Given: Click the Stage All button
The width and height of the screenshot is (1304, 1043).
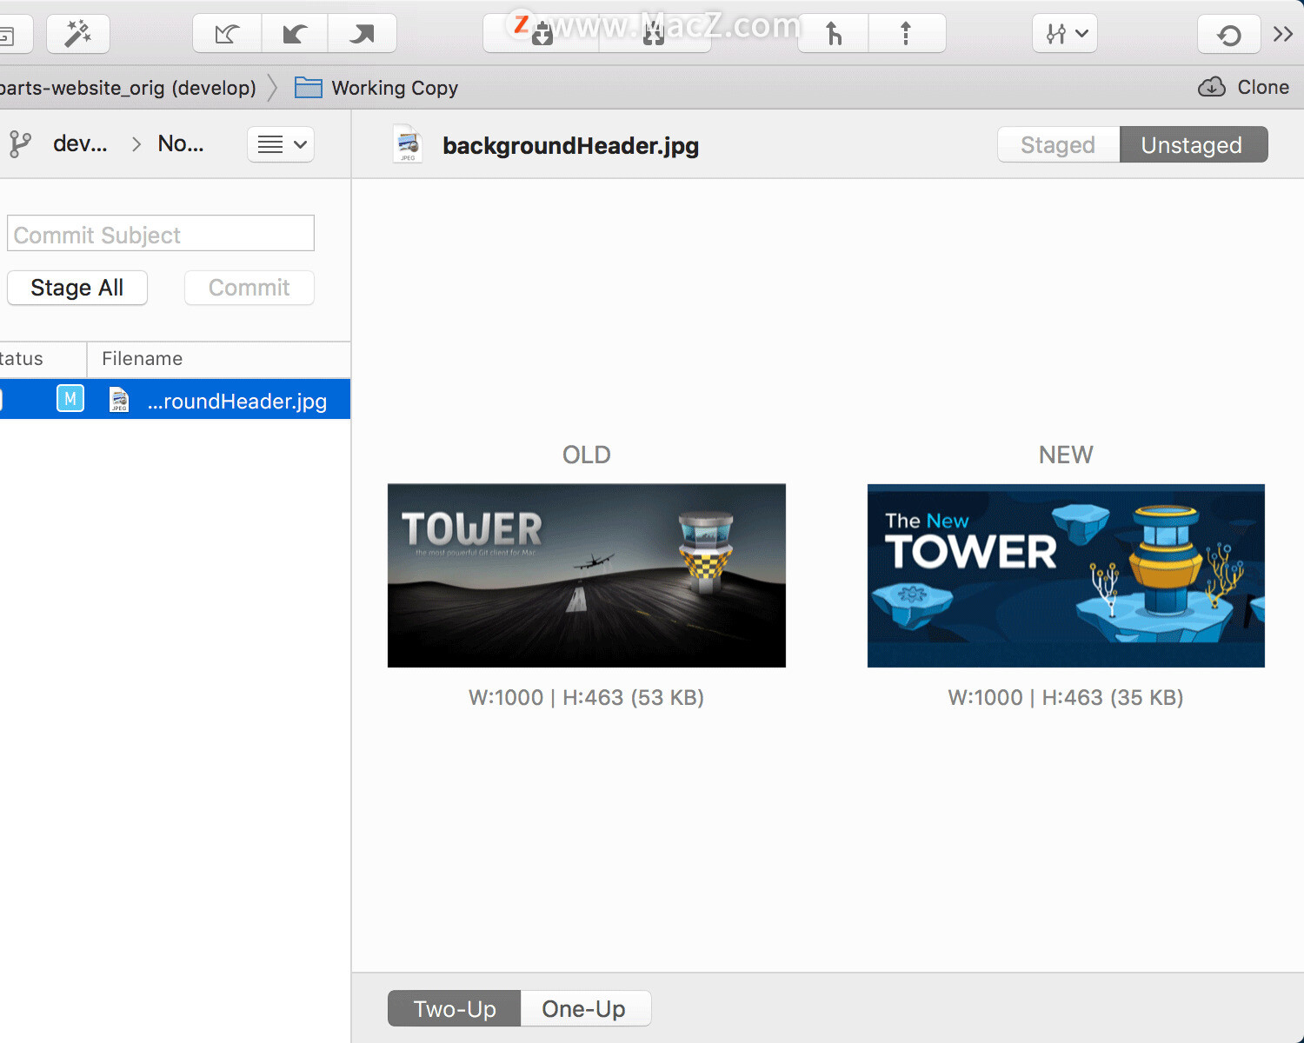Looking at the screenshot, I should (77, 288).
